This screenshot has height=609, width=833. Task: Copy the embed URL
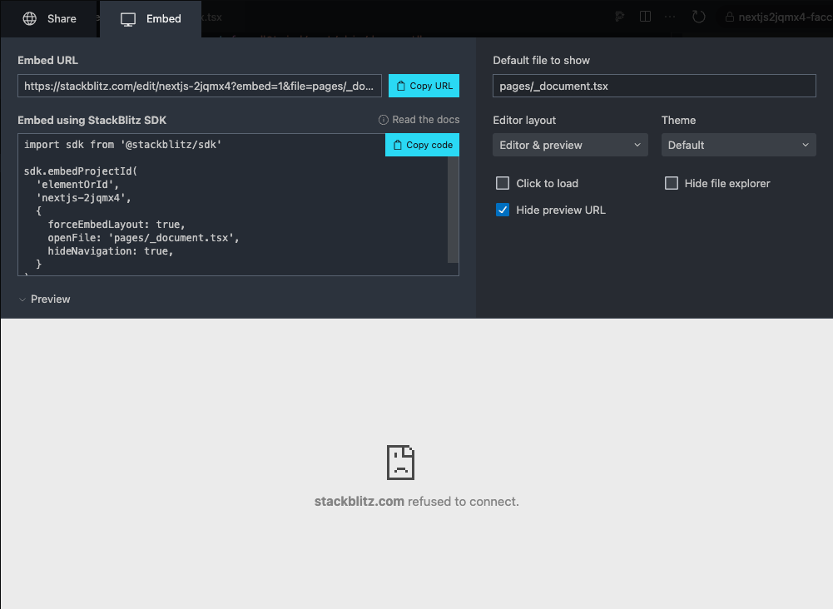coord(424,86)
